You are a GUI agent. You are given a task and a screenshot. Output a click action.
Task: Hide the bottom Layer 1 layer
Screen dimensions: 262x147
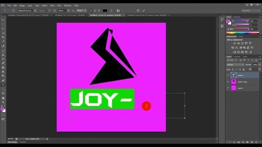tap(228, 88)
